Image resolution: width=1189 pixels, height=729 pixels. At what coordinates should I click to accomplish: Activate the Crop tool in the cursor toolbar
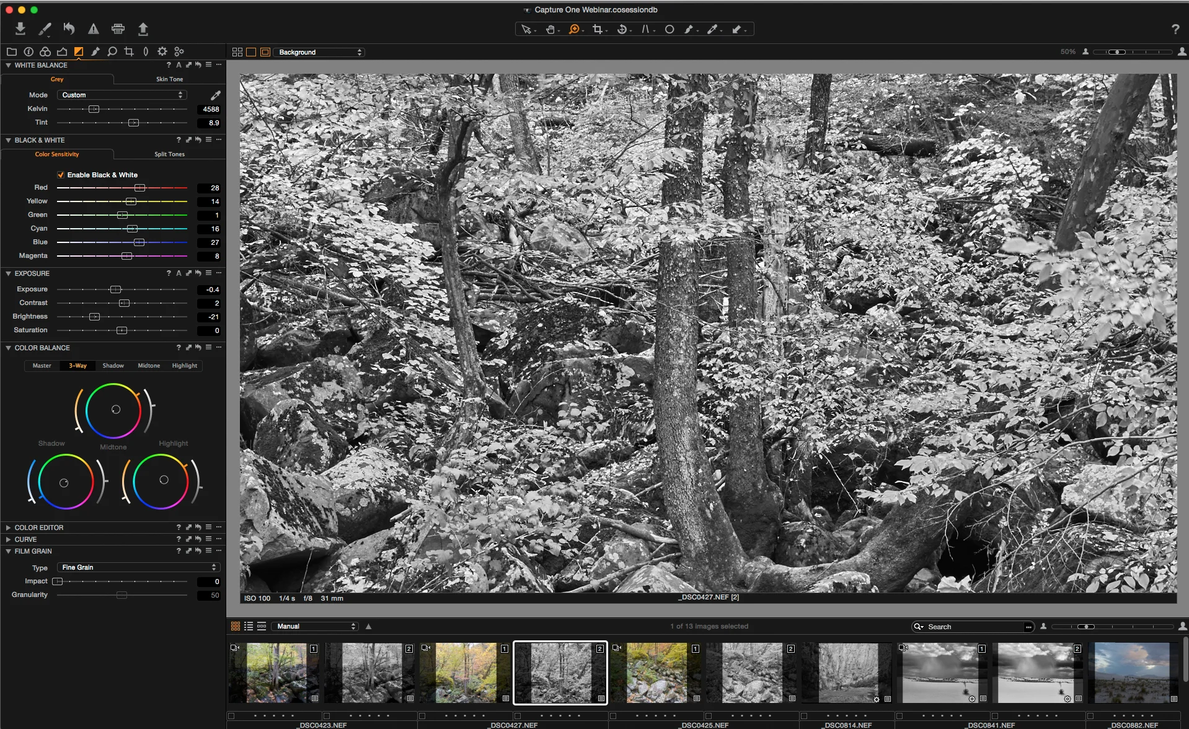click(x=597, y=29)
